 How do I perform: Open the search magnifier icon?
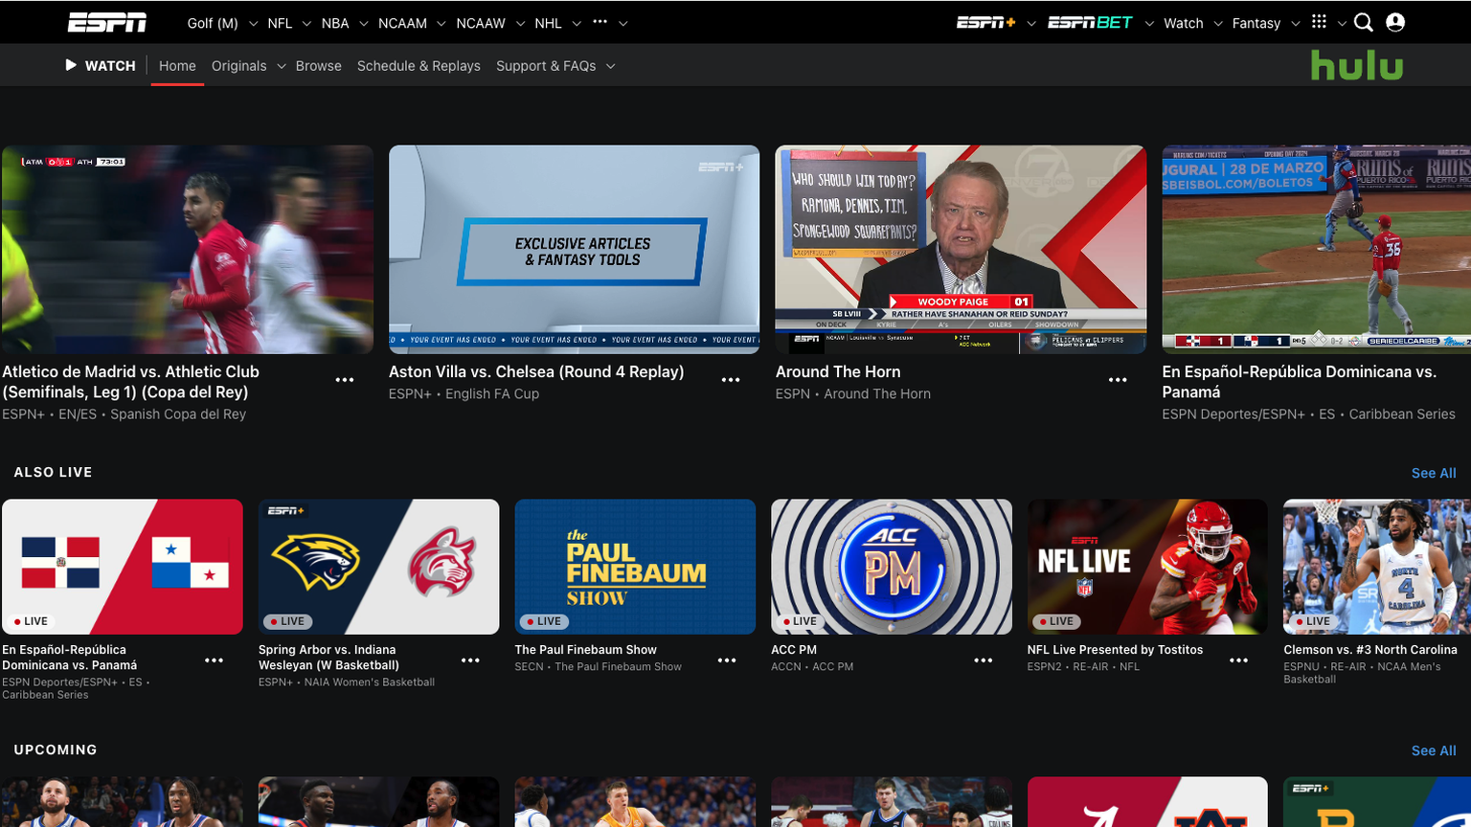click(x=1364, y=23)
